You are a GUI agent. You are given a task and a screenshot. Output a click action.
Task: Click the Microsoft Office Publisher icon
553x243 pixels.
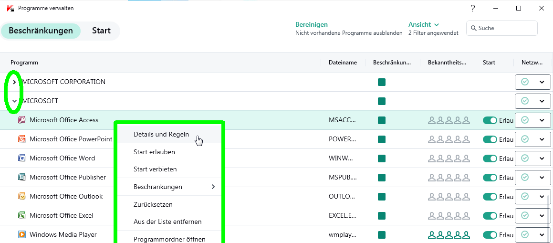(21, 177)
